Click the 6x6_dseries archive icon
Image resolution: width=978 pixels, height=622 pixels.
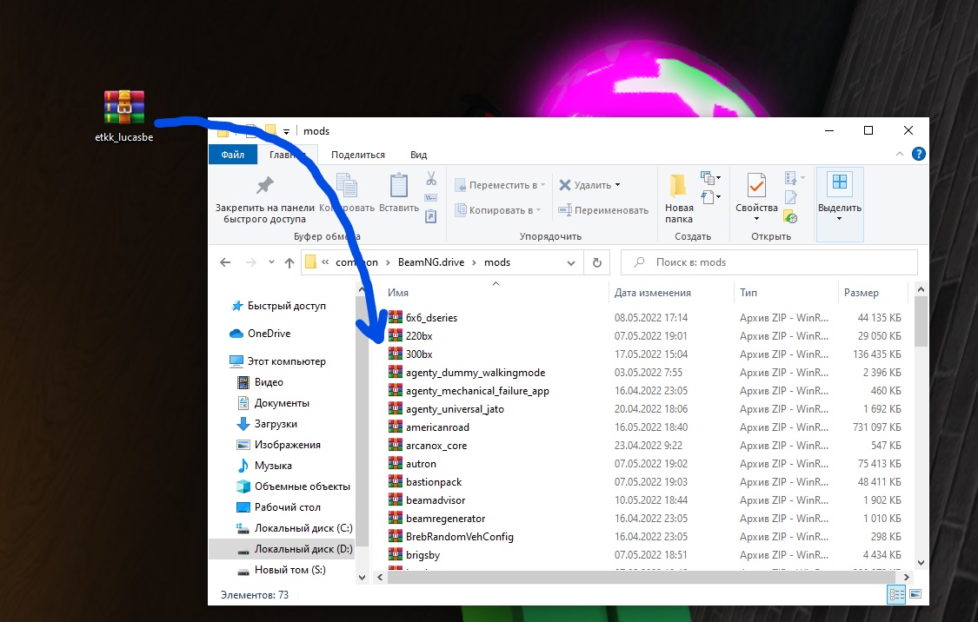(395, 317)
